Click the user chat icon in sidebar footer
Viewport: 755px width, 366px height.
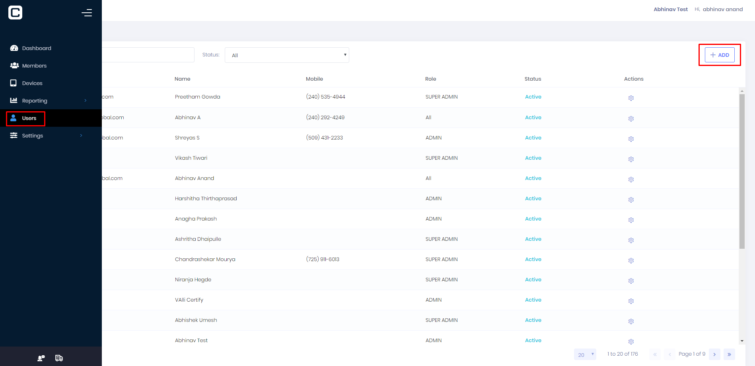[x=41, y=358]
